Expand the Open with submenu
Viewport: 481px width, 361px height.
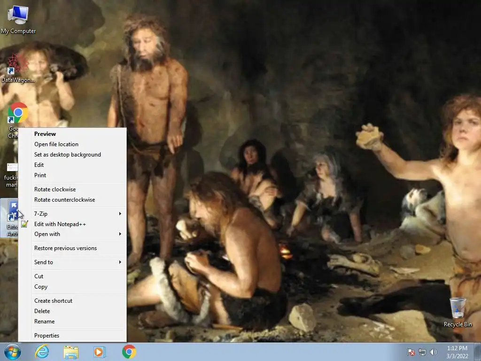click(x=72, y=234)
